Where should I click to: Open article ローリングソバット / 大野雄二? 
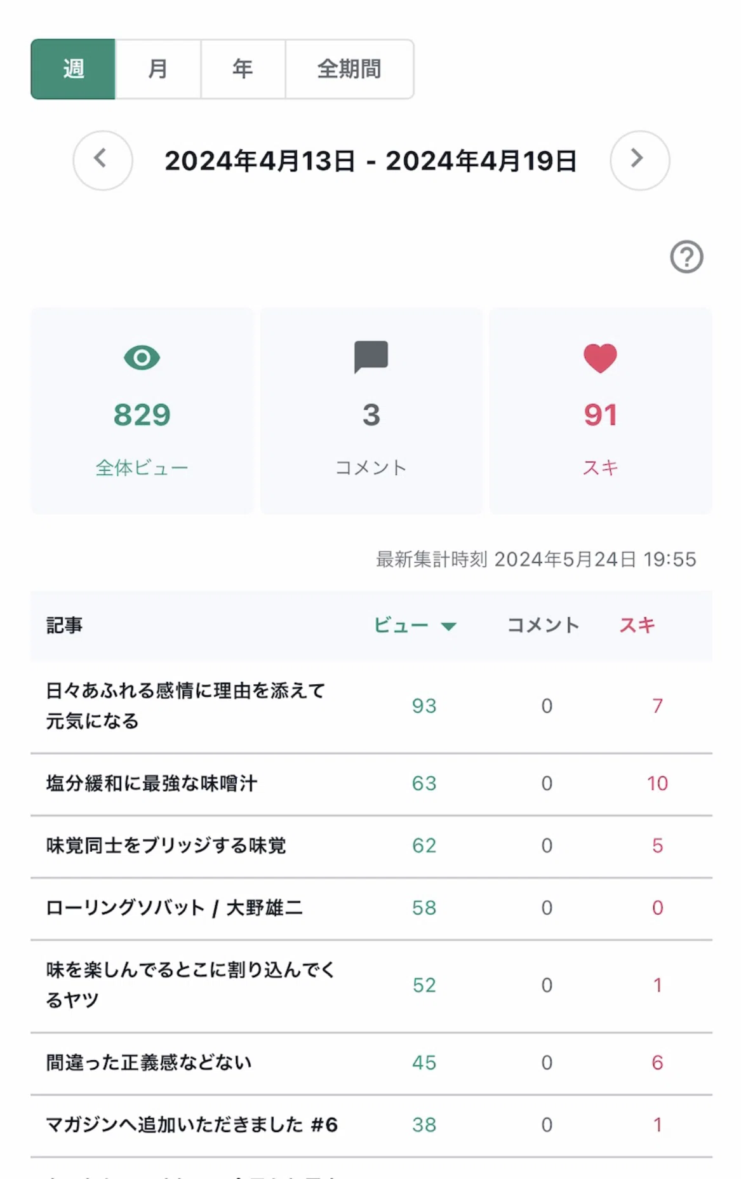174,908
